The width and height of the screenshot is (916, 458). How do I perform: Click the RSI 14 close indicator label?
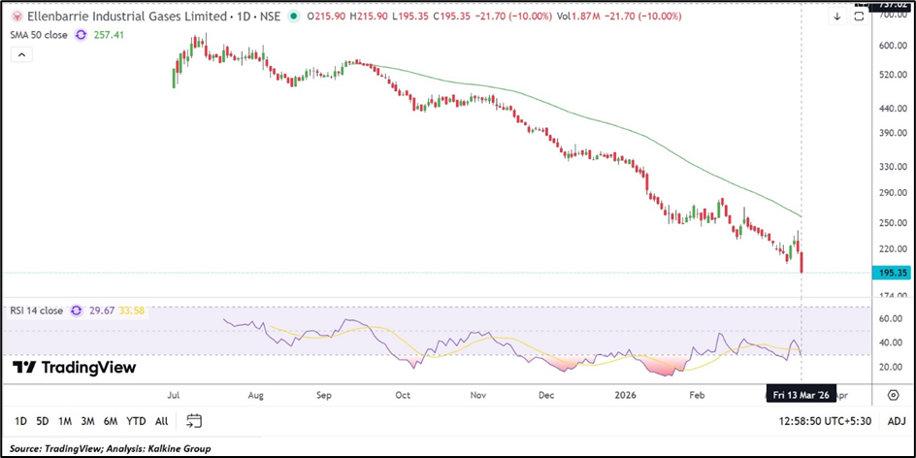(39, 311)
